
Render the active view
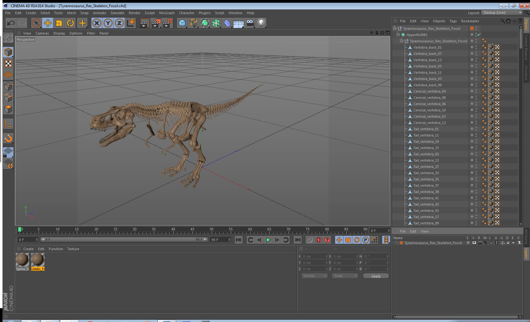tap(144, 23)
